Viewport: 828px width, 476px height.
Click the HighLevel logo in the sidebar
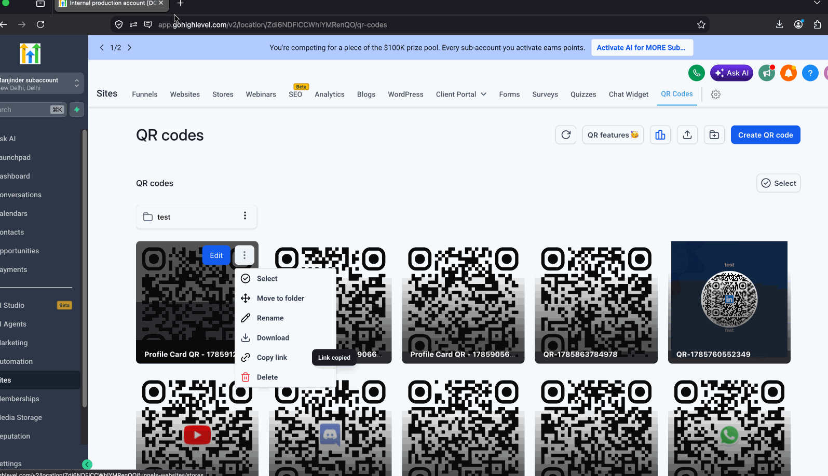pos(30,53)
